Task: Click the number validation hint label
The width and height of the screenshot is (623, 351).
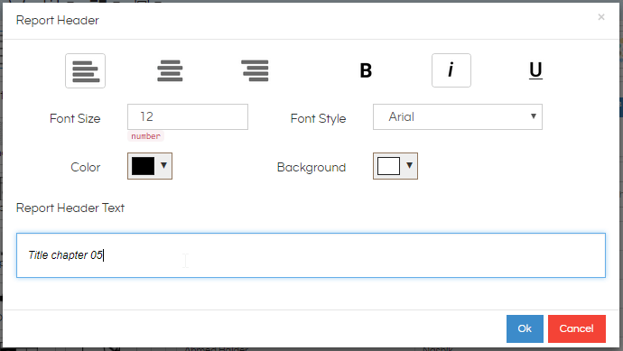Action: [145, 136]
